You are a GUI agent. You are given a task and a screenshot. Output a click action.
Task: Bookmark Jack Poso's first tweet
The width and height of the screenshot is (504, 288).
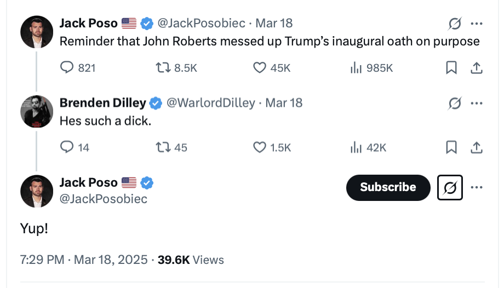[451, 68]
